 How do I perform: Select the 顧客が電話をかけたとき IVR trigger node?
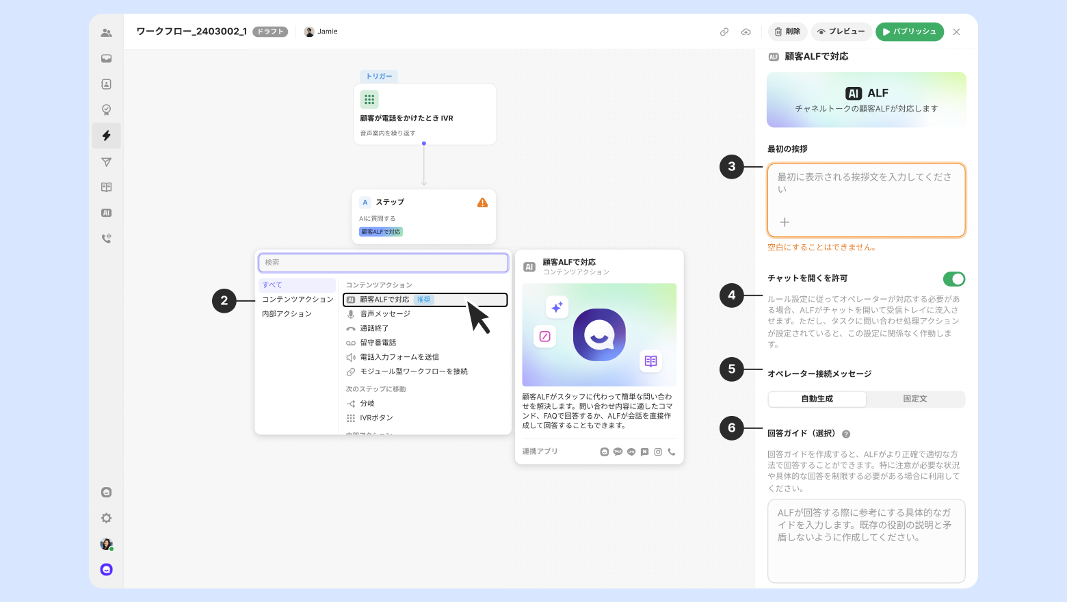coord(425,114)
